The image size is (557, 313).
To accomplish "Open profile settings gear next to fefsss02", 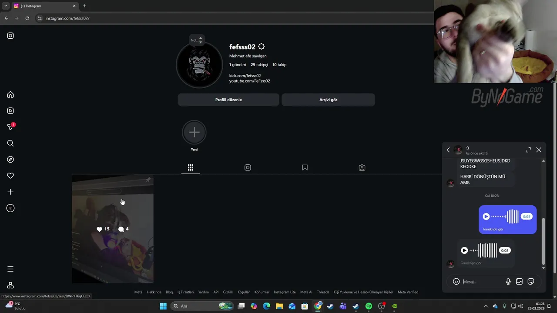I will pyautogui.click(x=261, y=47).
